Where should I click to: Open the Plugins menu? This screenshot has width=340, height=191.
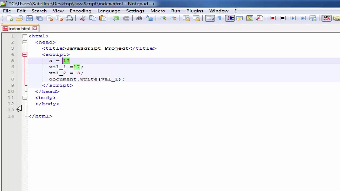(195, 11)
